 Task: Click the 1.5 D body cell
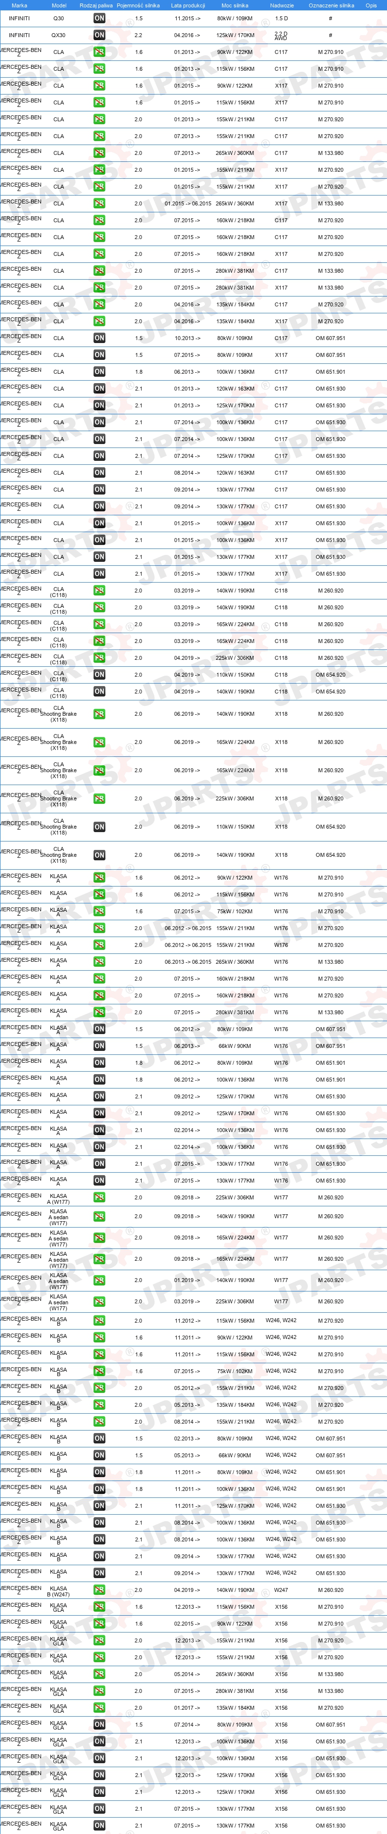coord(282,18)
